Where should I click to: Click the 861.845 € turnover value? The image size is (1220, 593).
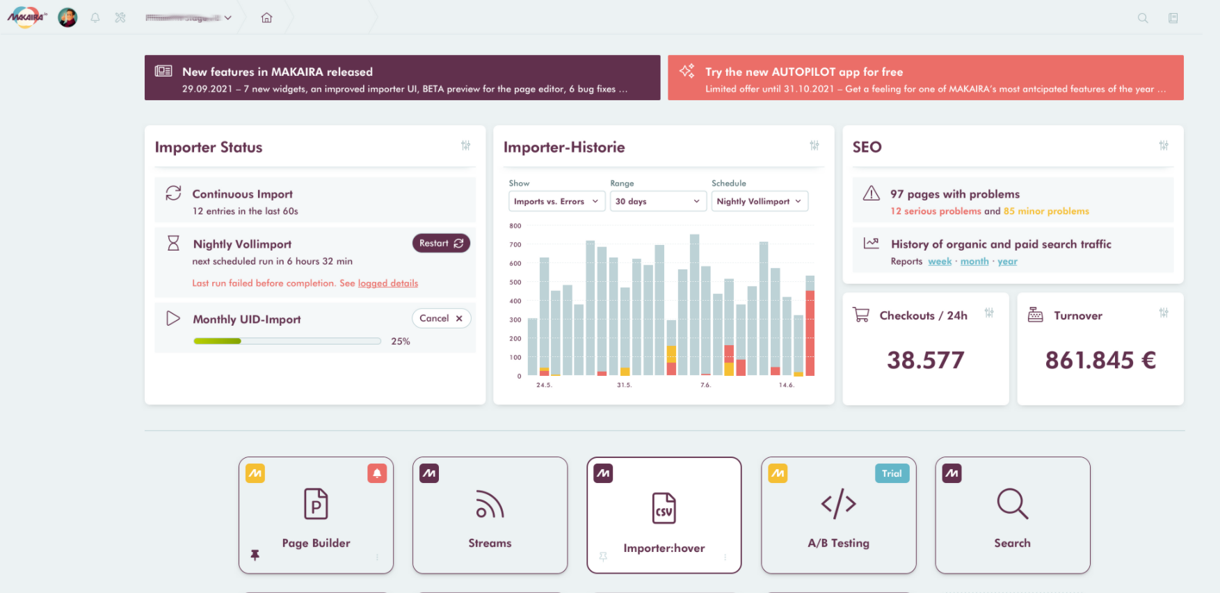(x=1100, y=361)
